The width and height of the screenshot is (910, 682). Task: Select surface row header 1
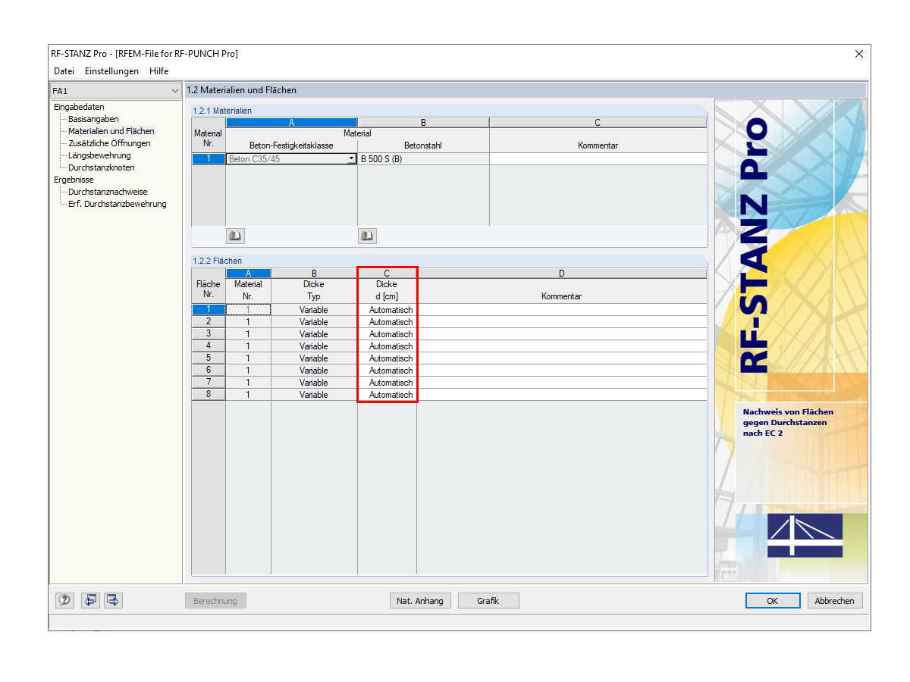tap(209, 309)
